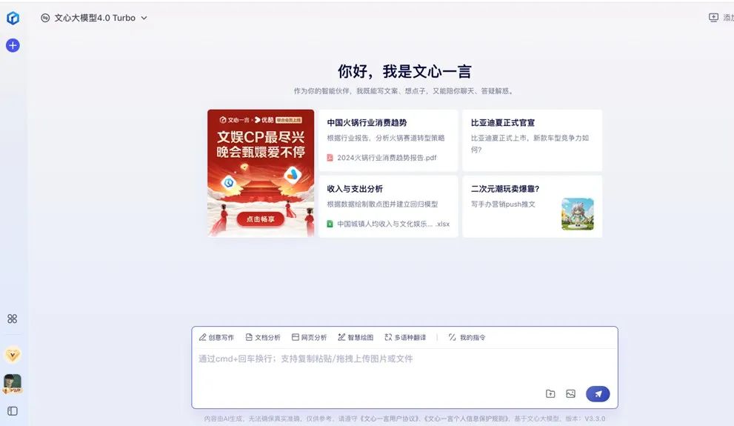Screen dimensions: 734x426
Task: Click the 你好，我是文心一言 heading
Action: 404,71
